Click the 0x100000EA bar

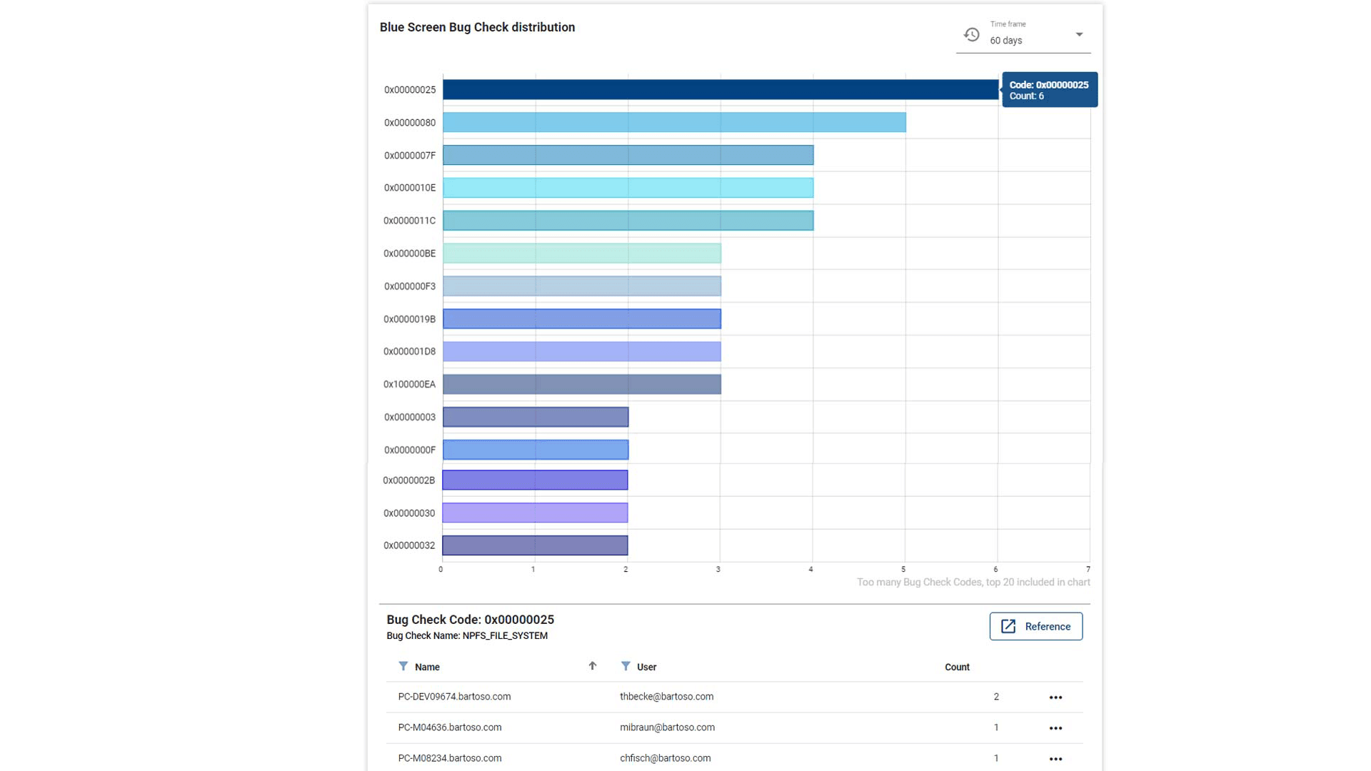[x=582, y=384]
